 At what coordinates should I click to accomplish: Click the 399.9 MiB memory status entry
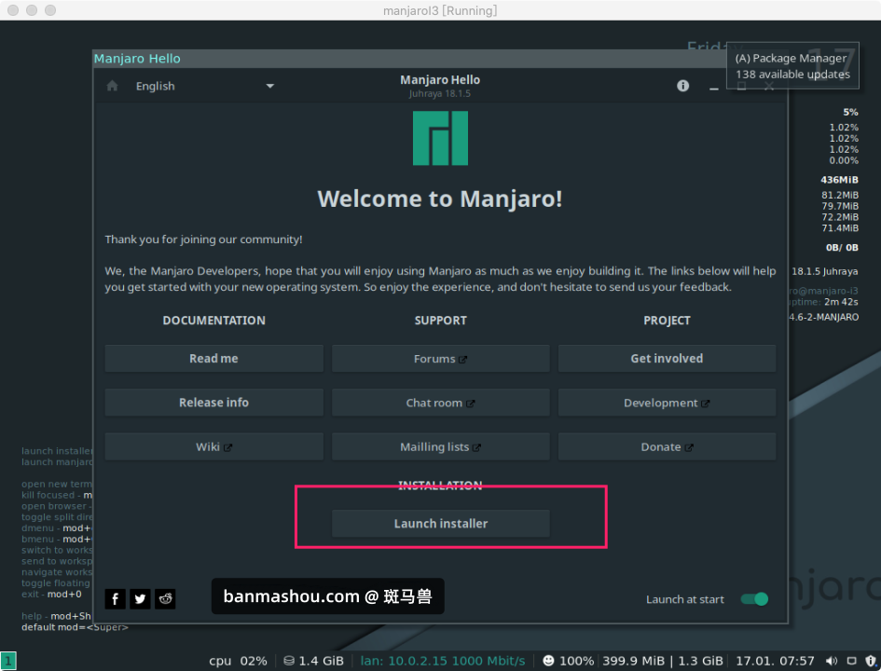(x=633, y=661)
